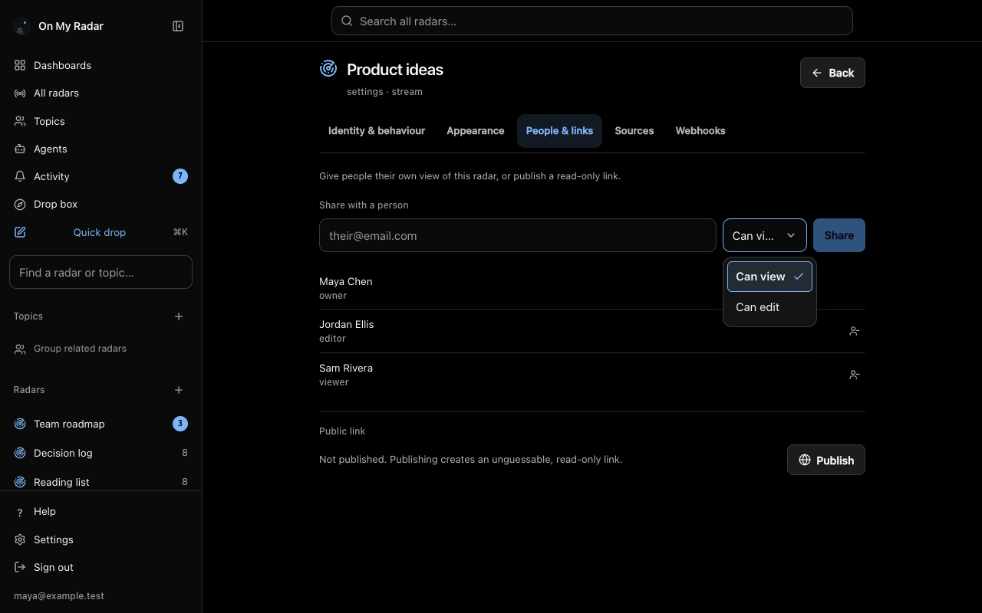Focus the email sharing input field

tap(518, 235)
